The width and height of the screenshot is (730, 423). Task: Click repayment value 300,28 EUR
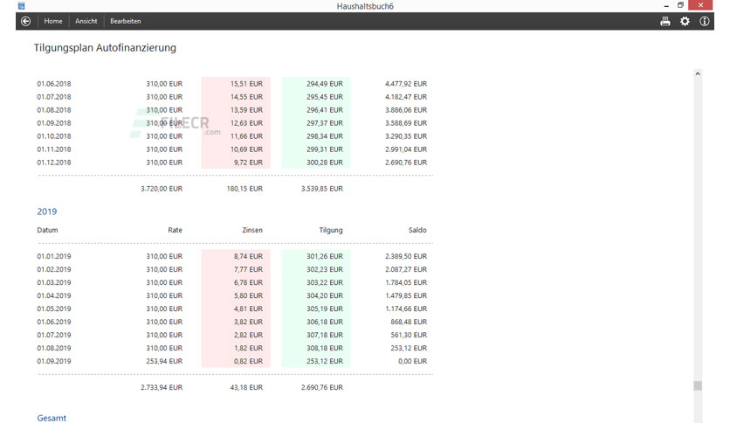(x=325, y=162)
